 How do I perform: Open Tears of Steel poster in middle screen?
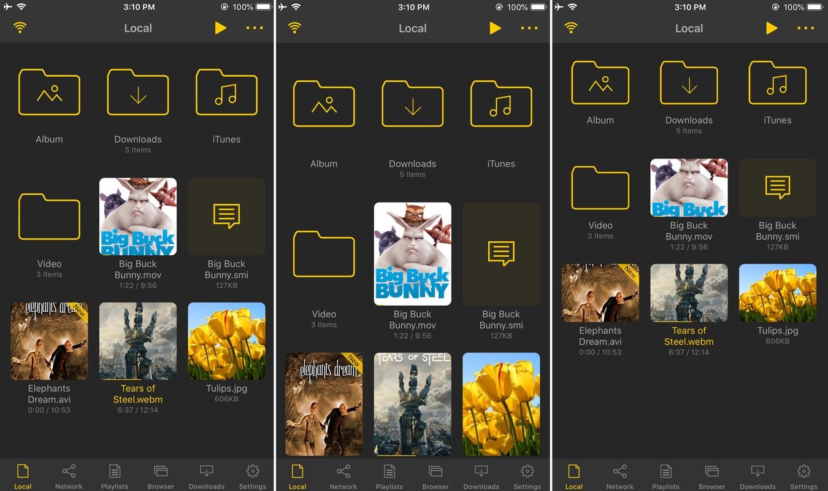tap(413, 404)
